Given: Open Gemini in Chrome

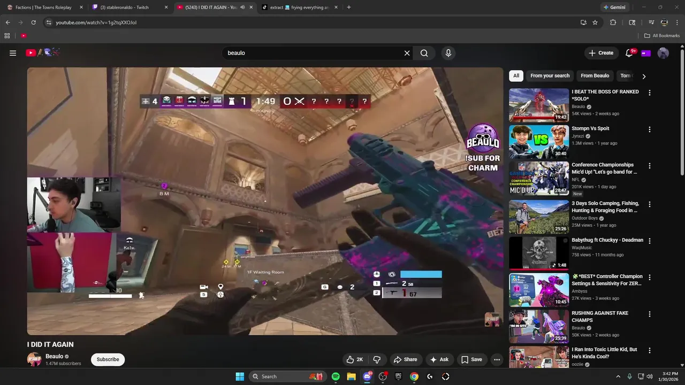Looking at the screenshot, I should pyautogui.click(x=614, y=7).
